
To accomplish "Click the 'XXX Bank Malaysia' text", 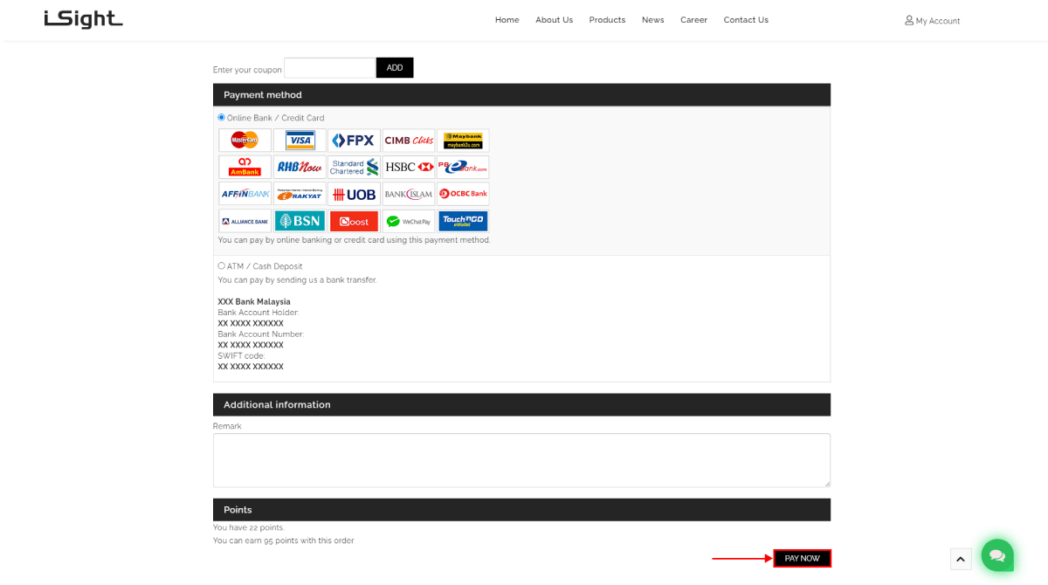I will pyautogui.click(x=254, y=302).
